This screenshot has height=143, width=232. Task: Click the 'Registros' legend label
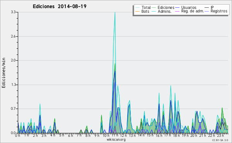[x=219, y=11]
